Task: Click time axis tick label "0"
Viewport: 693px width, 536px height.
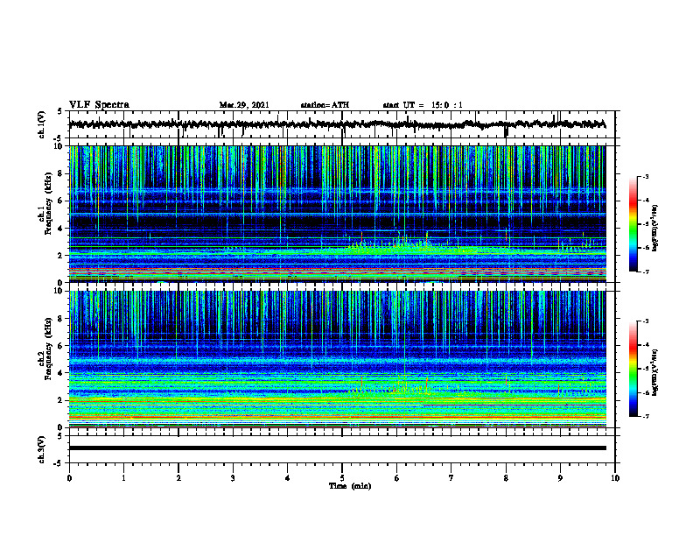Action: [69, 478]
